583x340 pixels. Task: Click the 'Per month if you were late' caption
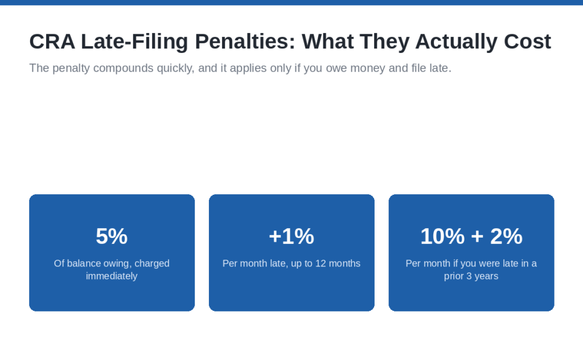tap(471, 270)
